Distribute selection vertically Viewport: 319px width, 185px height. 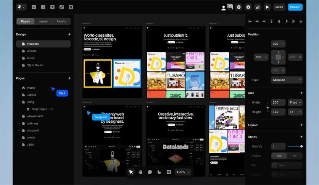[301, 21]
